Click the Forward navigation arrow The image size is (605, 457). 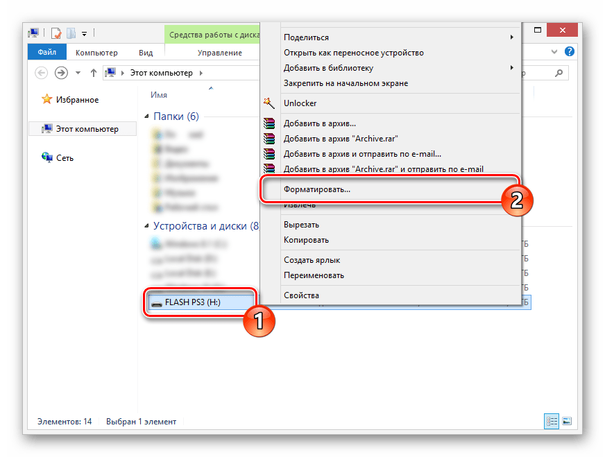click(61, 73)
